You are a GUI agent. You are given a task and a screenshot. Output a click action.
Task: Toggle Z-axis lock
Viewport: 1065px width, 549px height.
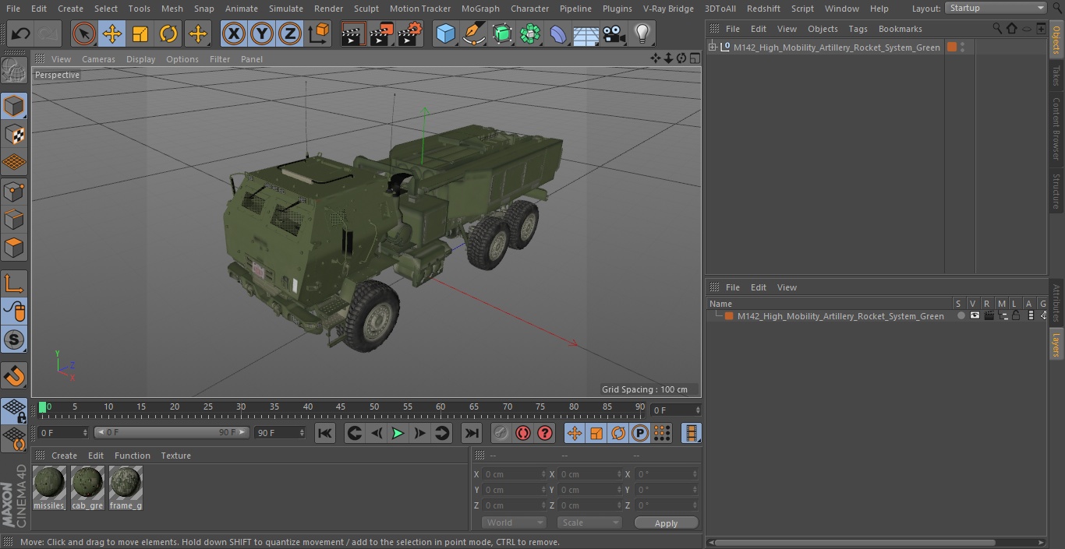click(290, 33)
